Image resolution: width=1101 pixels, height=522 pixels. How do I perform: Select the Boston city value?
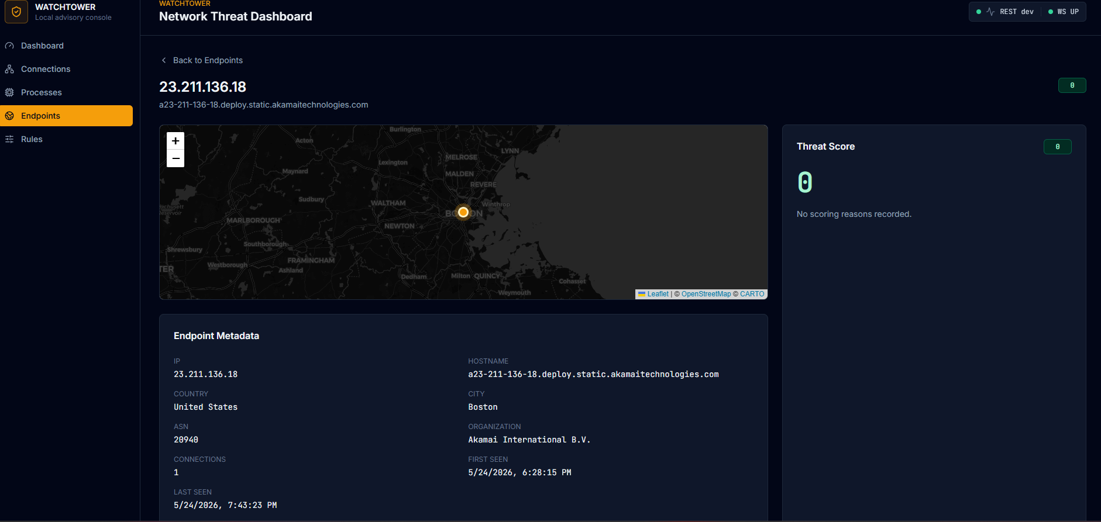(483, 407)
